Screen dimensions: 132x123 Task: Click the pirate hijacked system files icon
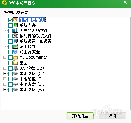[x=15, y=36]
